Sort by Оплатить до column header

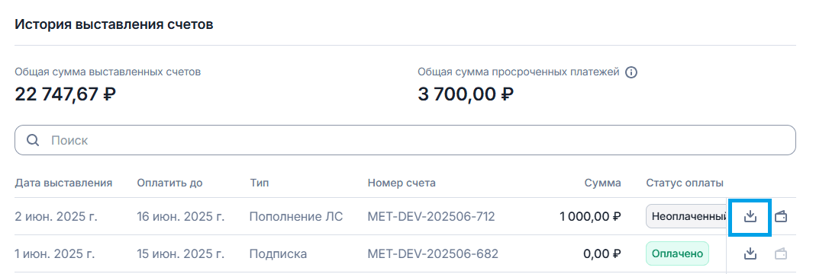pyautogui.click(x=170, y=183)
